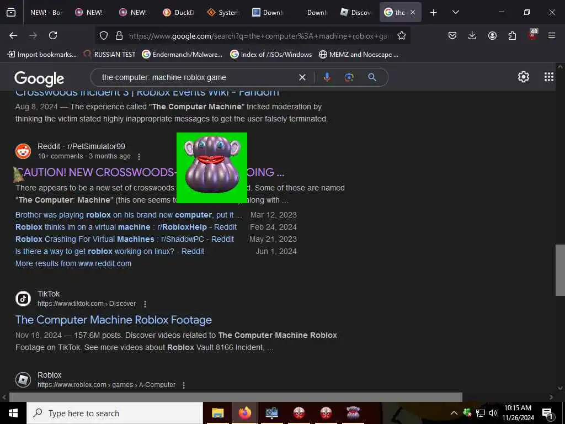Open the Endermanch/Malware bookmark
The width and height of the screenshot is (565, 424).
tap(182, 55)
